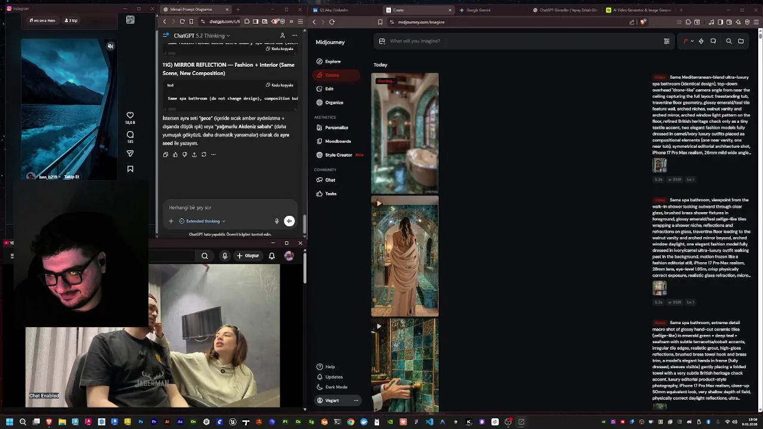Viewport: 763px width, 429px height.
Task: Dislike the ChatGPT response
Action: click(185, 154)
